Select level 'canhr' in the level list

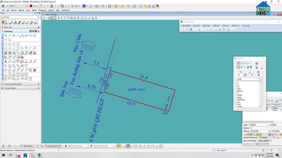[x=239, y=98]
